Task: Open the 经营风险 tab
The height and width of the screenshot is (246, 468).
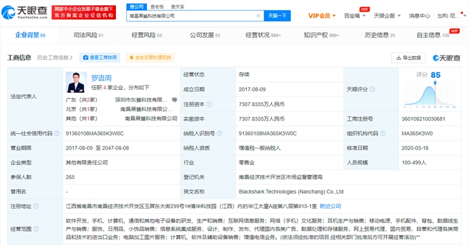Action: pos(147,35)
